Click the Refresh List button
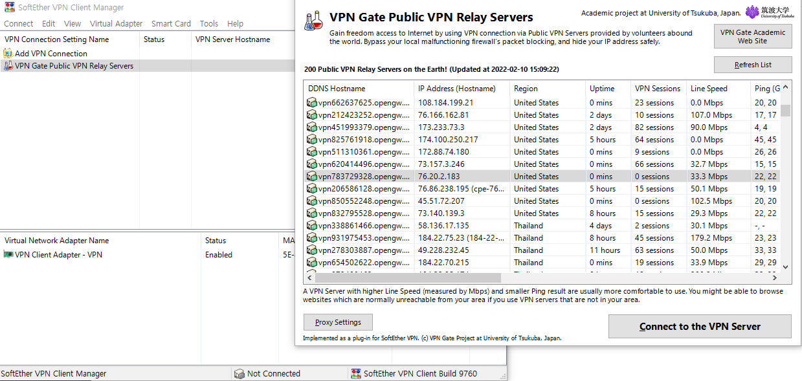Image resolution: width=802 pixels, height=381 pixels. pos(753,65)
